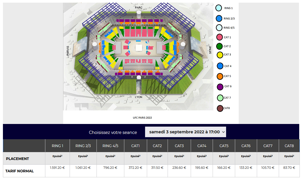This screenshot has height=182, width=308.
Task: Click the CAT 1 pink legend circle
Action: click(x=219, y=37)
